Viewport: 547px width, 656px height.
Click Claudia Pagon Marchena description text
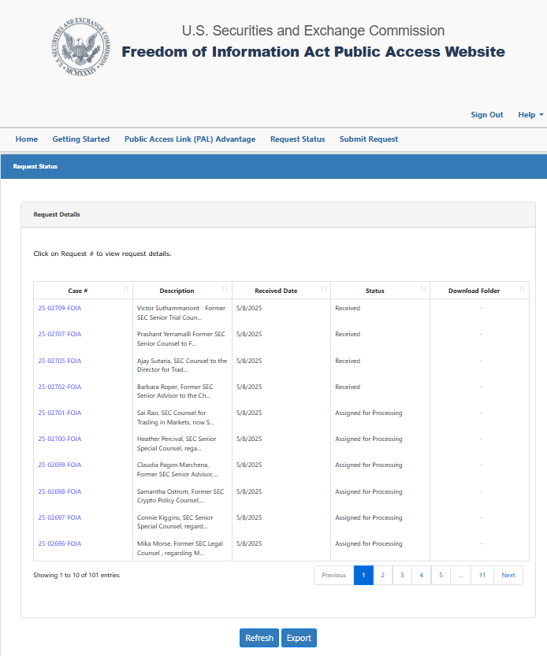coord(177,469)
